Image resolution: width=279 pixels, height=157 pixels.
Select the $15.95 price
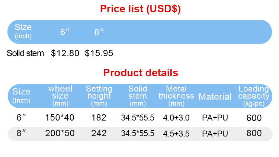(x=99, y=53)
